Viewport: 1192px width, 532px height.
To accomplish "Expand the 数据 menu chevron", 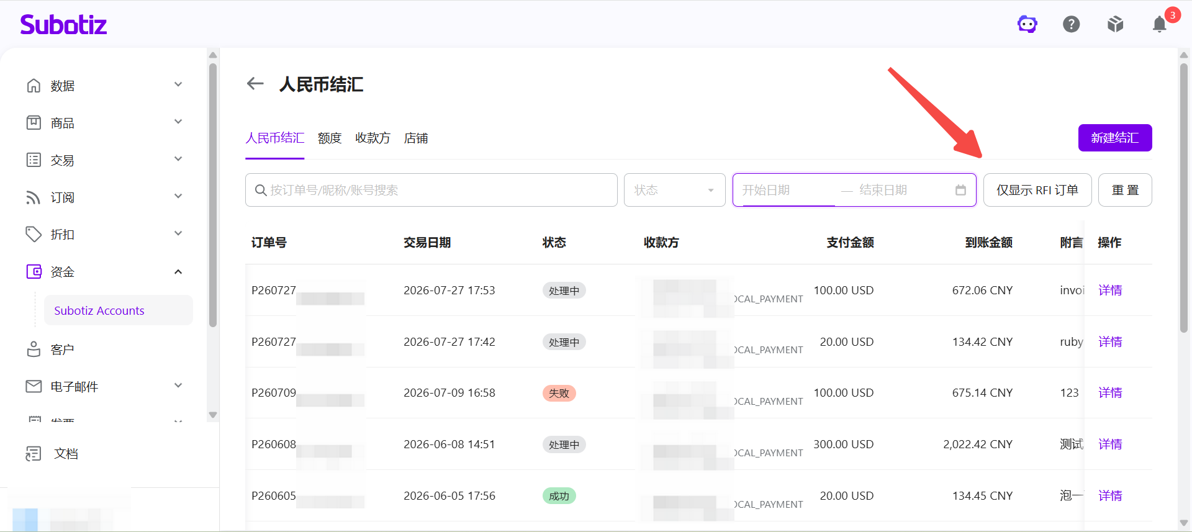I will tap(178, 84).
